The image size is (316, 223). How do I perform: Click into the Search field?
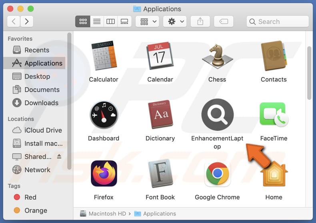pyautogui.click(x=278, y=22)
